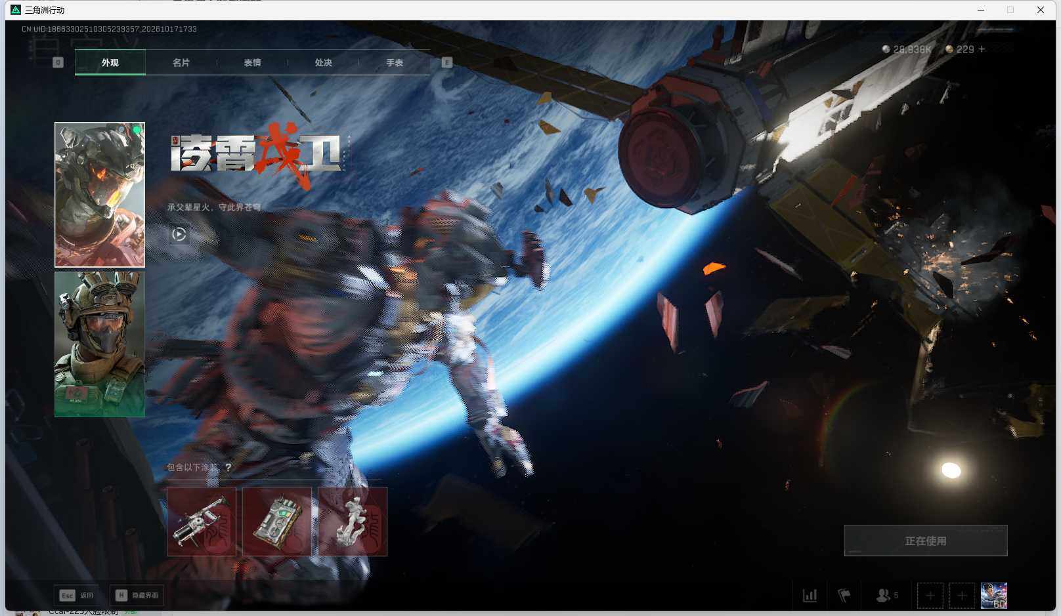Select the green tactical helmet skin thumbnail

coord(100,344)
